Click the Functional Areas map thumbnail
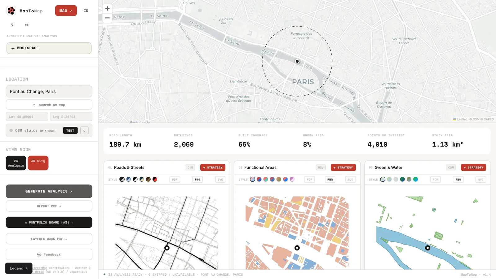 (x=297, y=233)
